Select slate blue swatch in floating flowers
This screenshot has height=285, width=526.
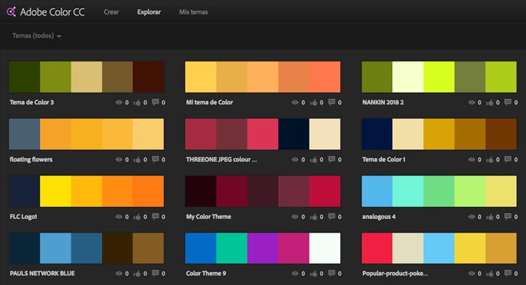pos(25,134)
